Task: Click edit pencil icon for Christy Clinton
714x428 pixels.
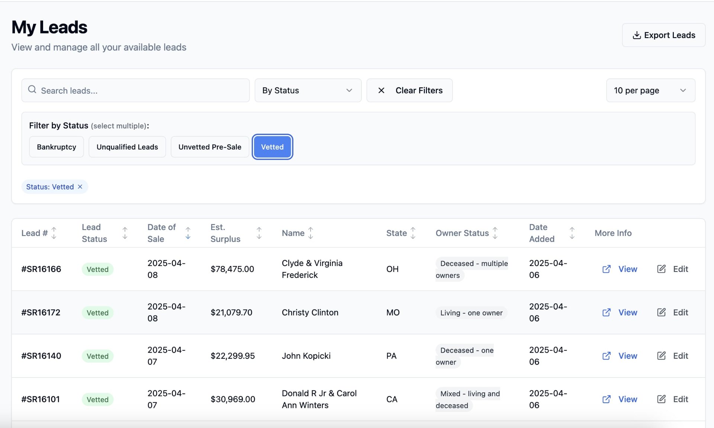Action: 661,312
